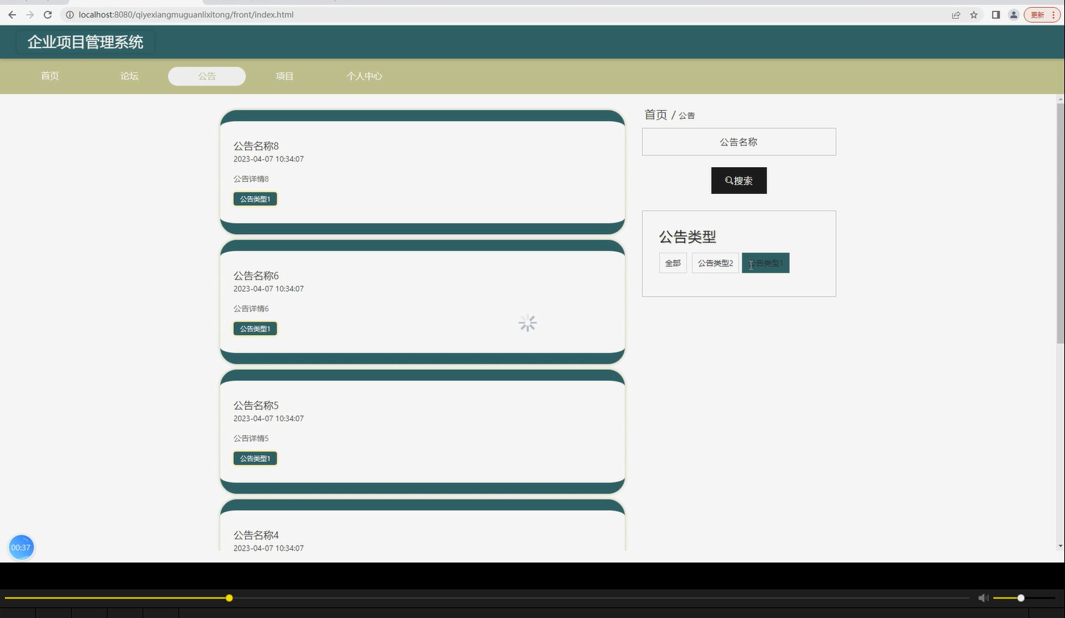Click the video progress slider handle
1065x618 pixels.
pos(229,598)
